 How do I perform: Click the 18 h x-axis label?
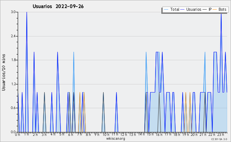(177, 134)
